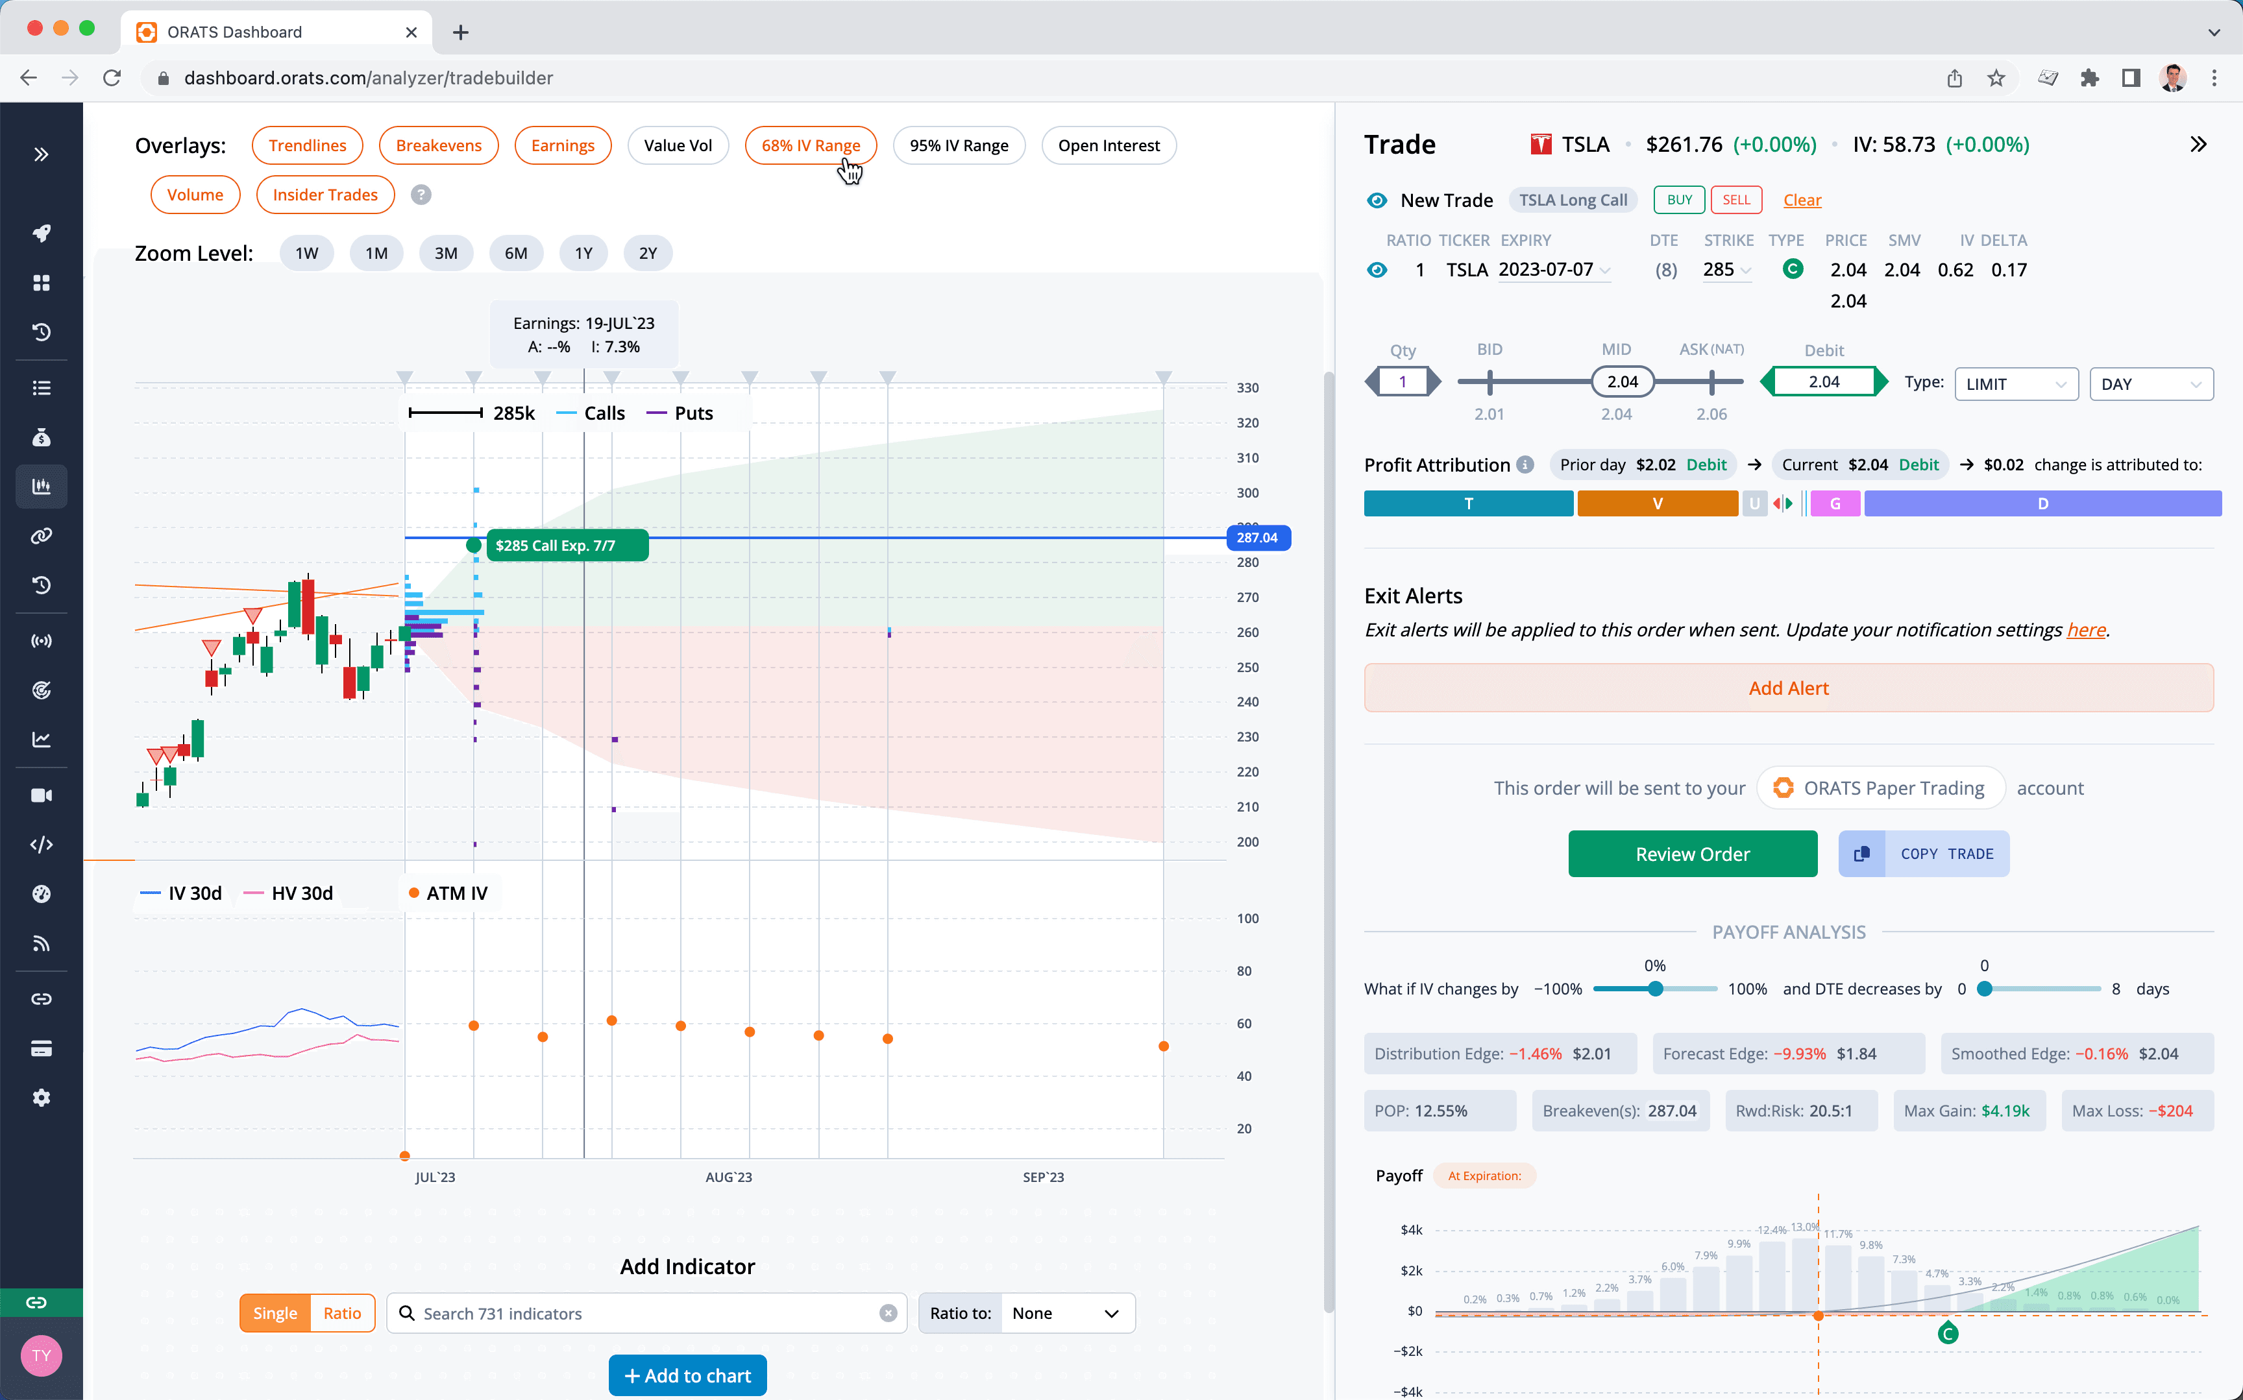Reload the page in browser toolbar

pos(112,78)
